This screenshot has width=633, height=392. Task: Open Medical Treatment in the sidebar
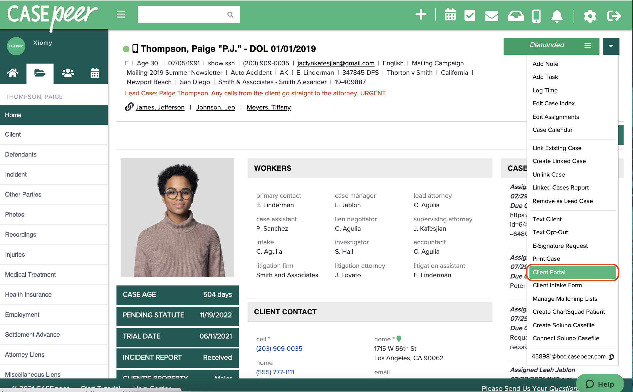30,275
